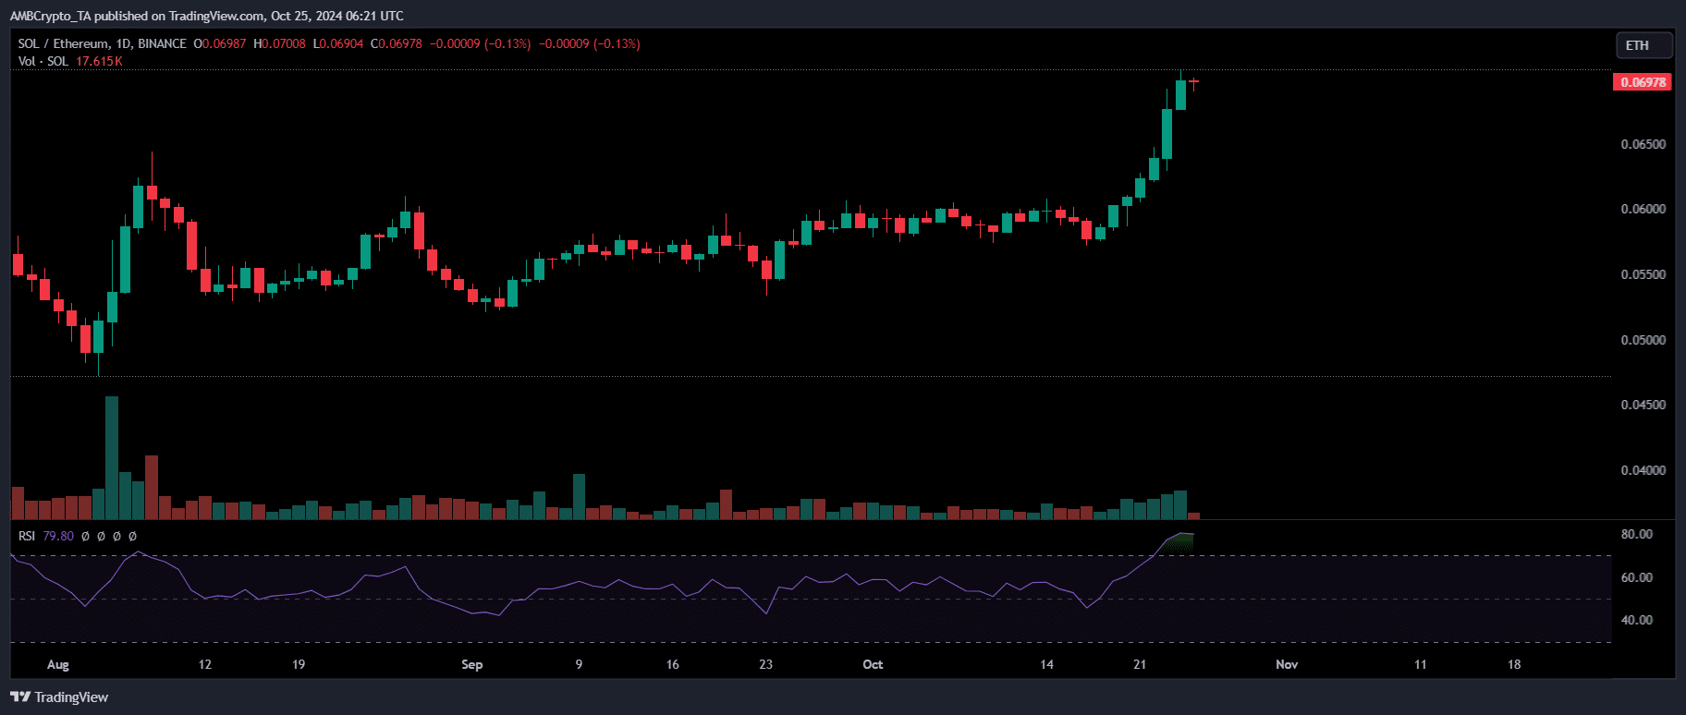1686x715 pixels.
Task: Click the 40.00 RSI axis label
Action: coord(1637,620)
